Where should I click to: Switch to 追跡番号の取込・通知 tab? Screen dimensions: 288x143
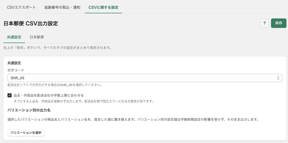(62, 7)
